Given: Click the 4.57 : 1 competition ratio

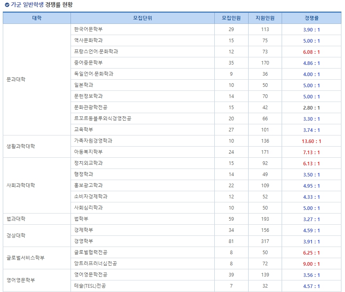Looking at the screenshot, I should [312, 286].
